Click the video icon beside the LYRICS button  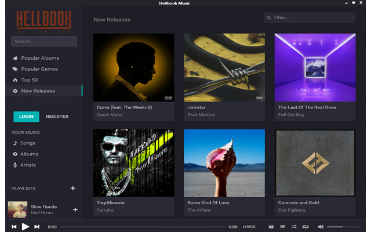[x=271, y=226]
